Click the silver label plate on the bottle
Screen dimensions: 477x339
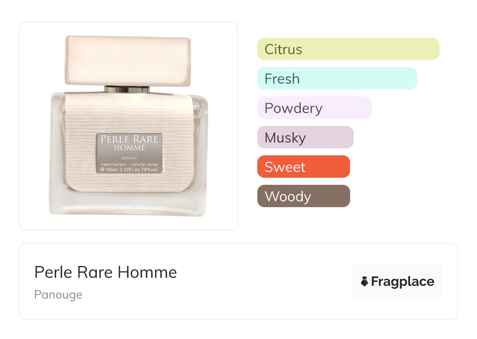tap(130, 153)
